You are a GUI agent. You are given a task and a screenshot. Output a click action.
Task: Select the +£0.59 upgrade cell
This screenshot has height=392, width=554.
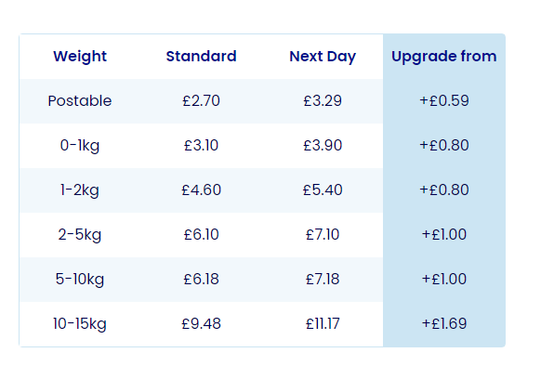(444, 101)
